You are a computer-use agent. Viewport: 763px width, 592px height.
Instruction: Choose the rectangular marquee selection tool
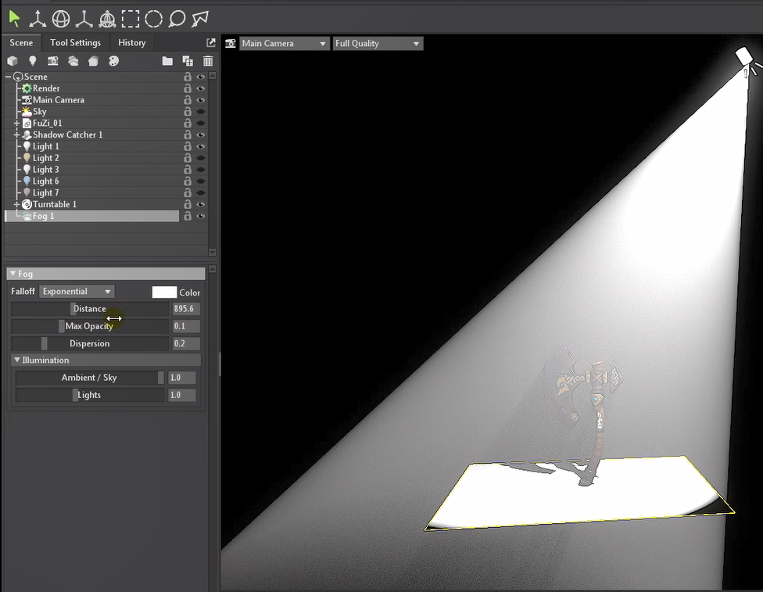pos(131,19)
